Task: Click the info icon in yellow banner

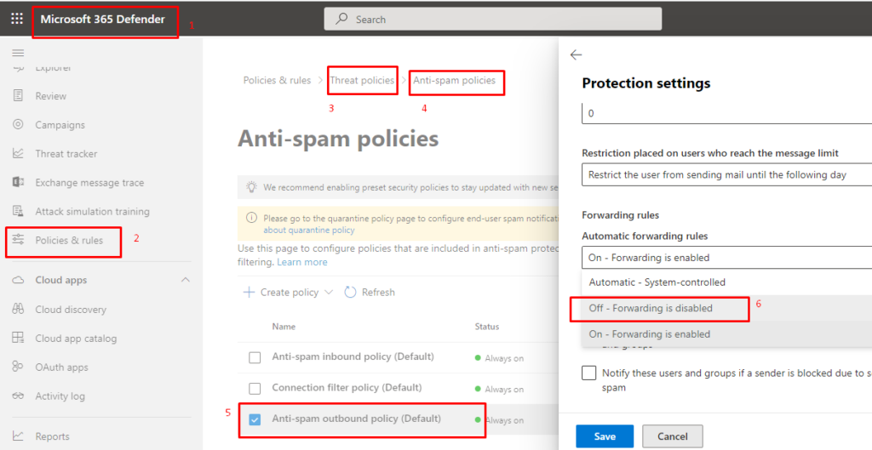Action: (x=252, y=218)
